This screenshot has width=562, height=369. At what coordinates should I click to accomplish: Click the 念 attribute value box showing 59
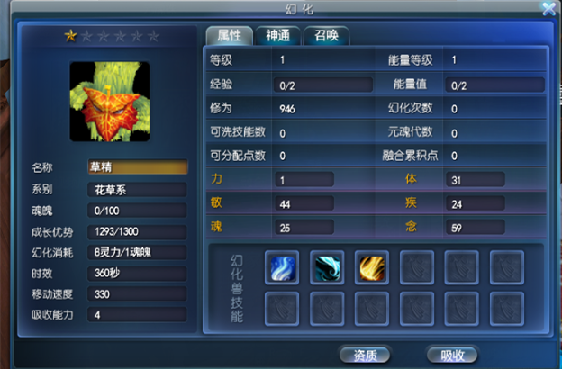(476, 227)
